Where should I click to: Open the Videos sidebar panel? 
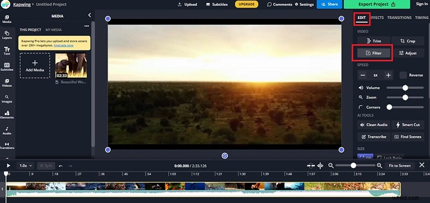pos(7,83)
